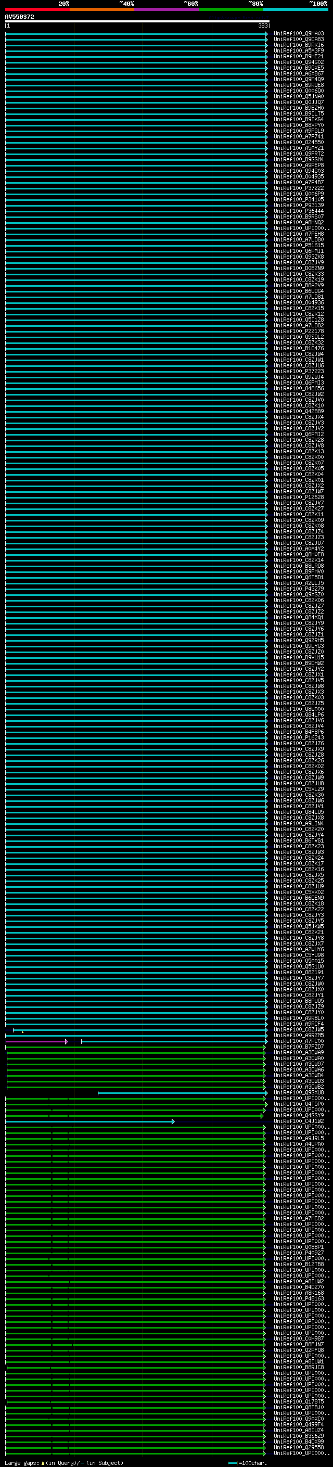The height and width of the screenshot is (1467, 333).
Task: Select hit label UniRef100_A9PGL9
Action: 299,131
